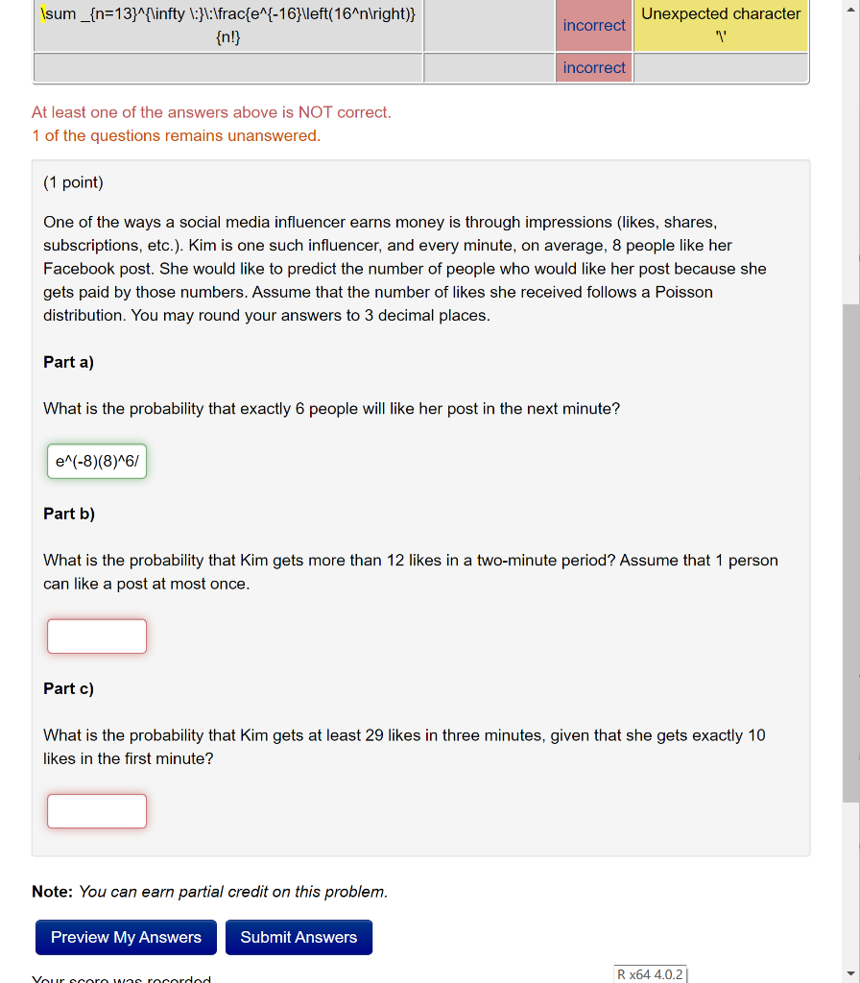Click the scrollbar down arrow

click(852, 975)
